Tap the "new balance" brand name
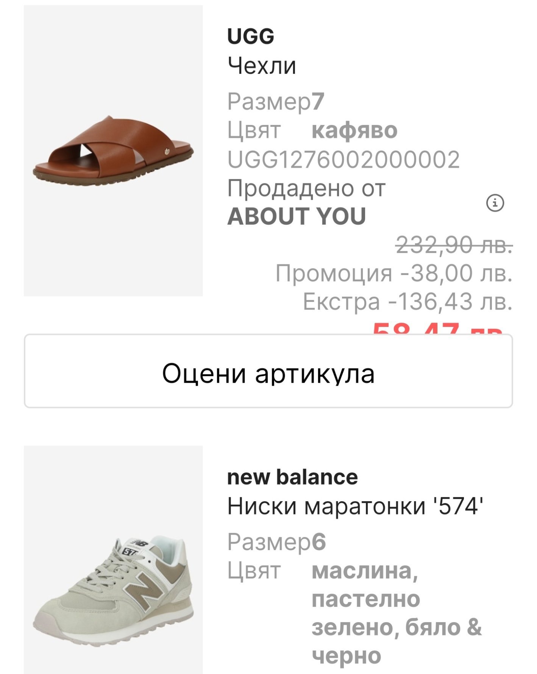Screen dimensions: 537x674 (x=292, y=477)
